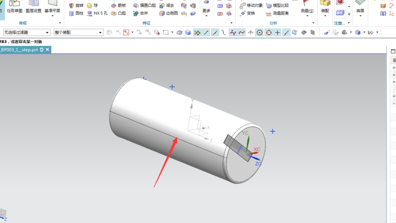Create a 圆柱 (Cylinder) primitive
Screen dimensions: 396x223
pyautogui.click(x=76, y=13)
